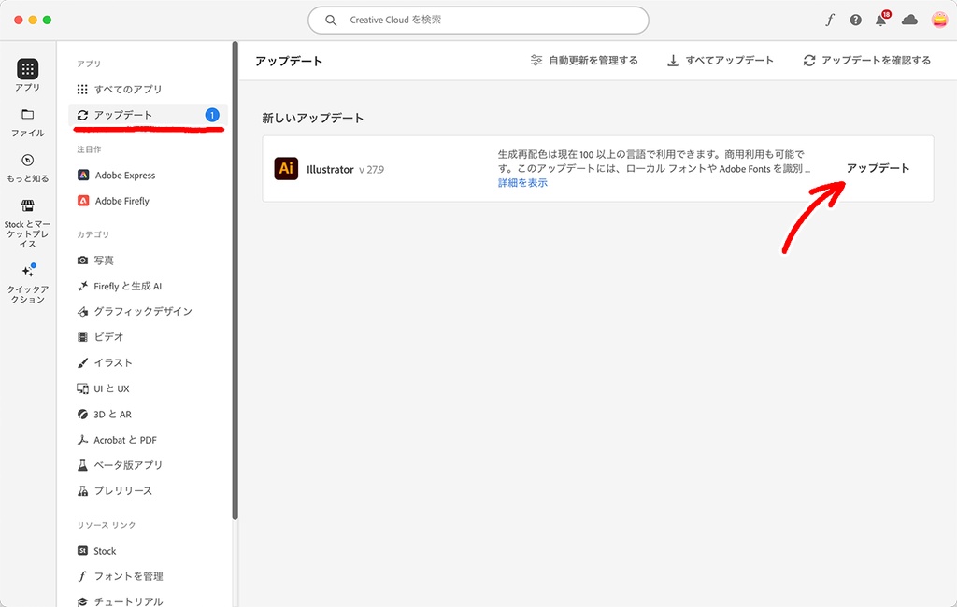Click すべてアップデート button
This screenshot has height=607, width=957.
pyautogui.click(x=721, y=61)
